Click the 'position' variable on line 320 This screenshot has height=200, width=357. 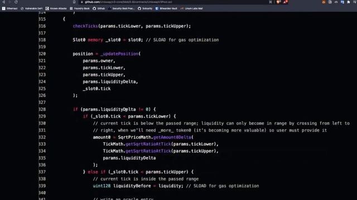(x=83, y=54)
